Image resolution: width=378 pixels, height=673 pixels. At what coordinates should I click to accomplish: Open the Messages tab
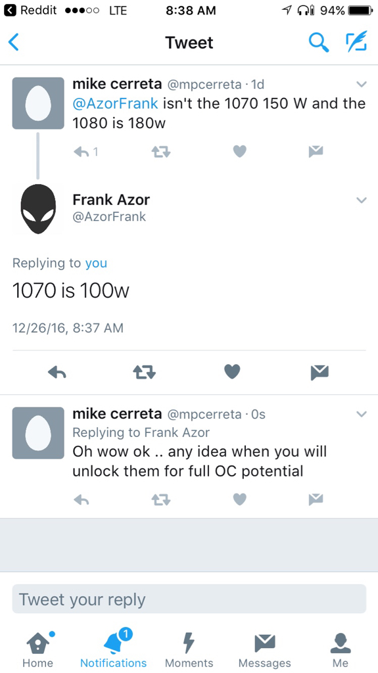click(264, 649)
